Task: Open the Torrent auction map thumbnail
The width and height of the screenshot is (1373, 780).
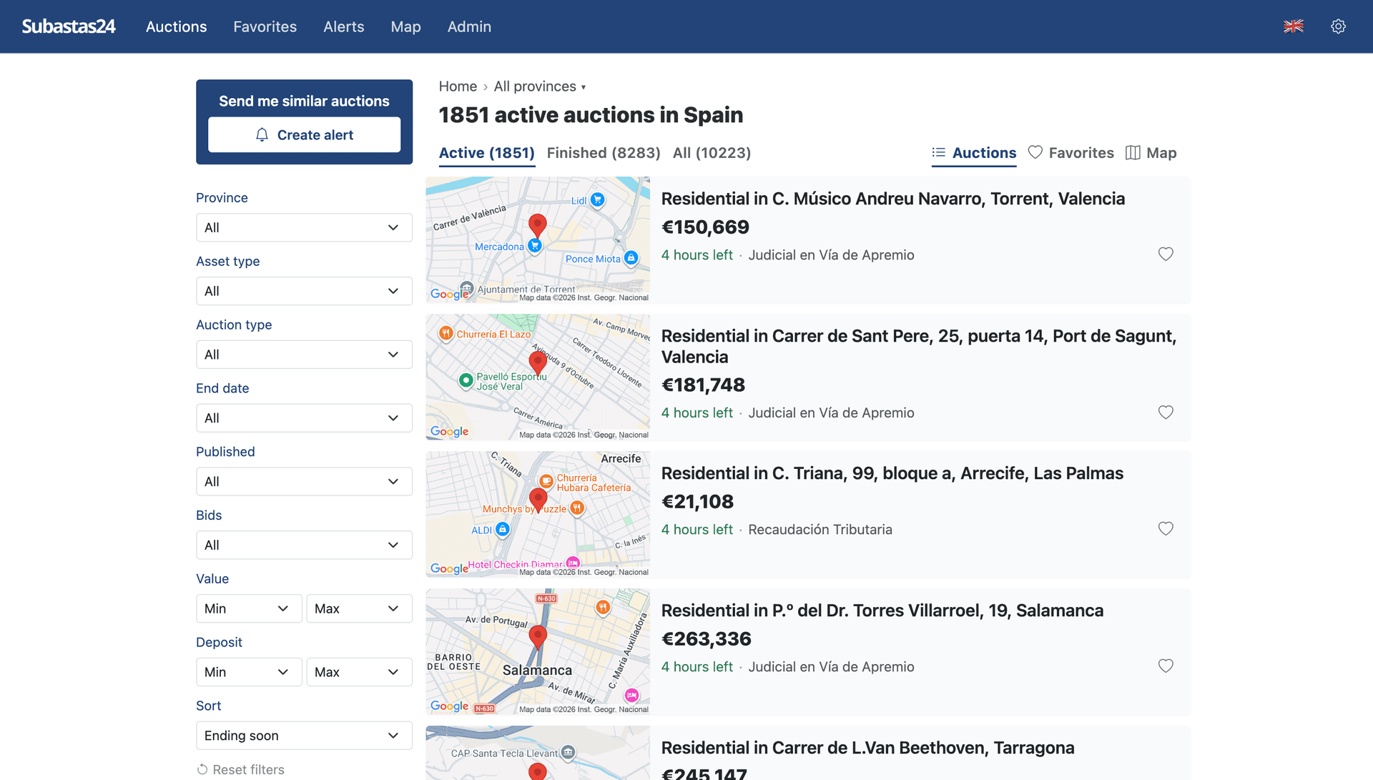Action: coord(538,240)
